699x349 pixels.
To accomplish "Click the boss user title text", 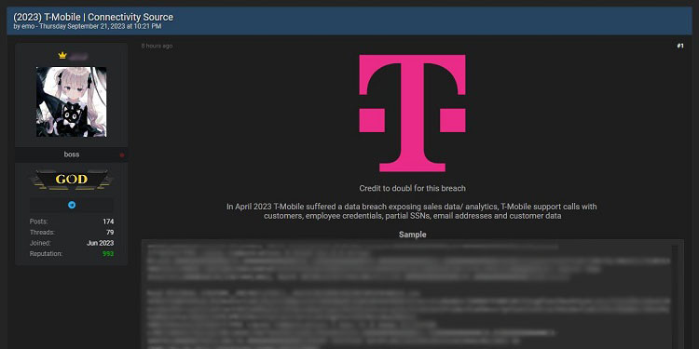I will (72, 154).
